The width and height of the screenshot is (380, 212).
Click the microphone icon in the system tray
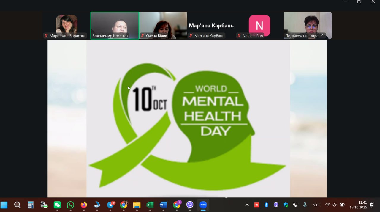pyautogui.click(x=305, y=205)
